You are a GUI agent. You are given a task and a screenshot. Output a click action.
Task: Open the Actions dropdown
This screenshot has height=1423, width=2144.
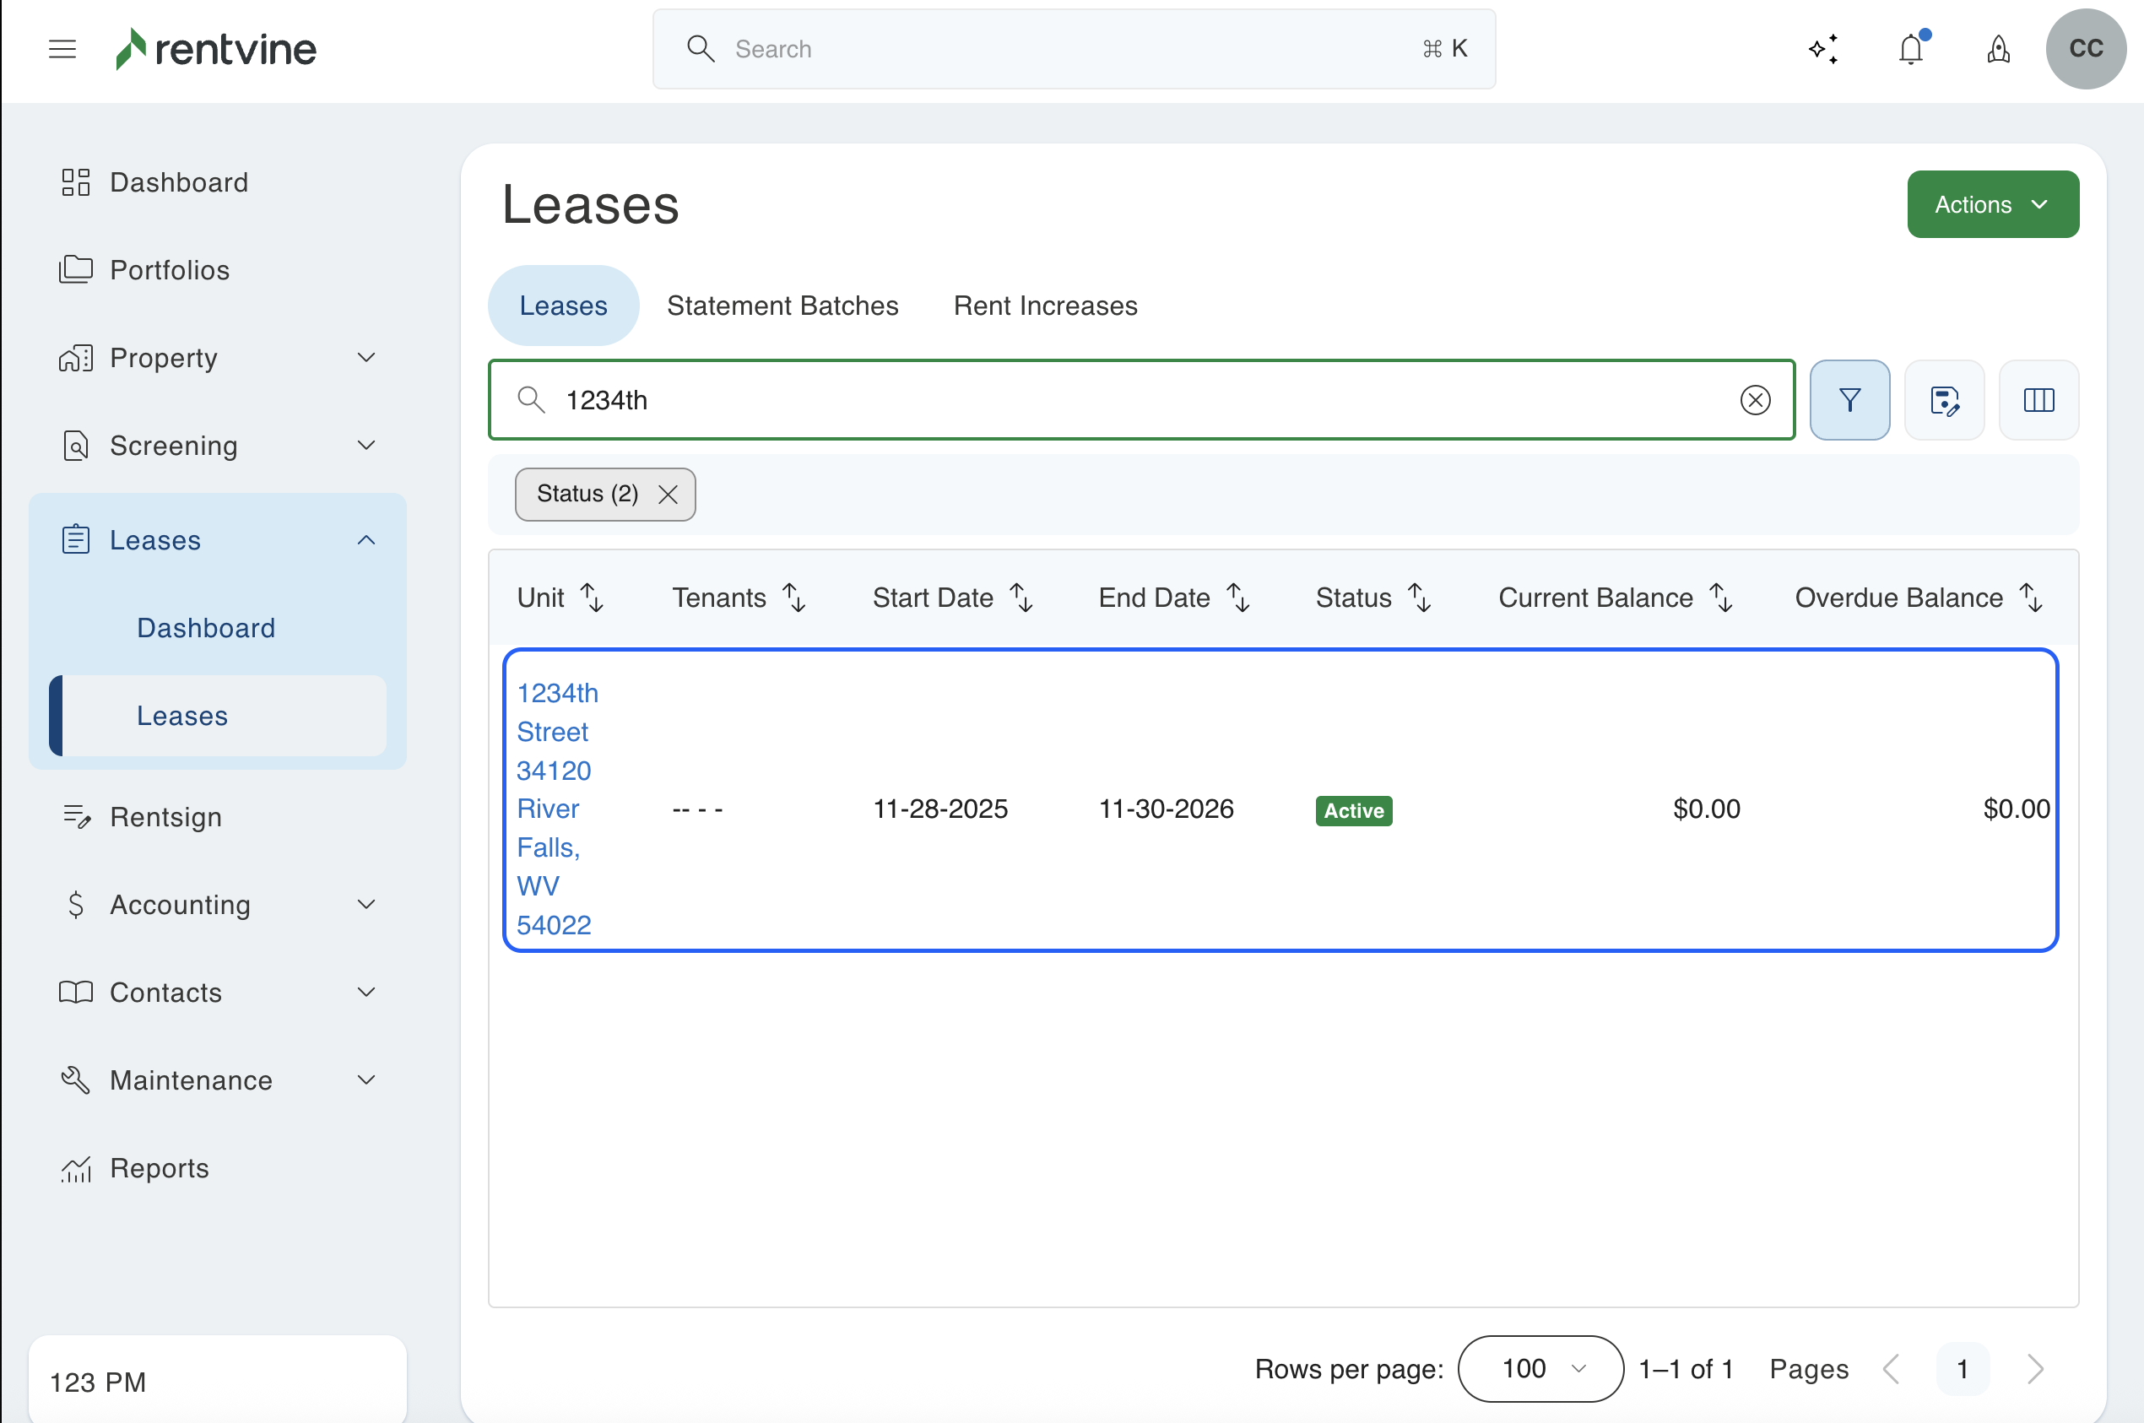(1992, 205)
